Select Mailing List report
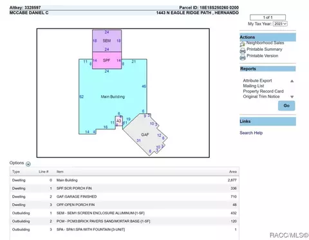Screen dimensions: 309x240 click(x=254, y=86)
